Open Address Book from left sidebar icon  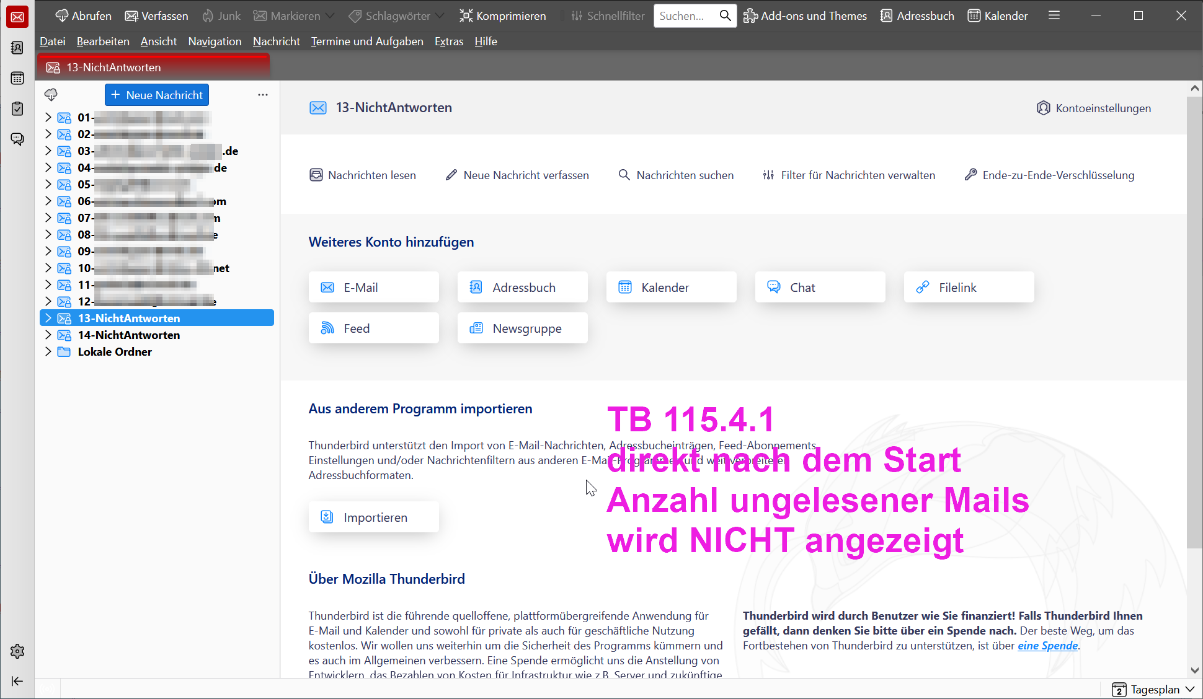coord(17,48)
